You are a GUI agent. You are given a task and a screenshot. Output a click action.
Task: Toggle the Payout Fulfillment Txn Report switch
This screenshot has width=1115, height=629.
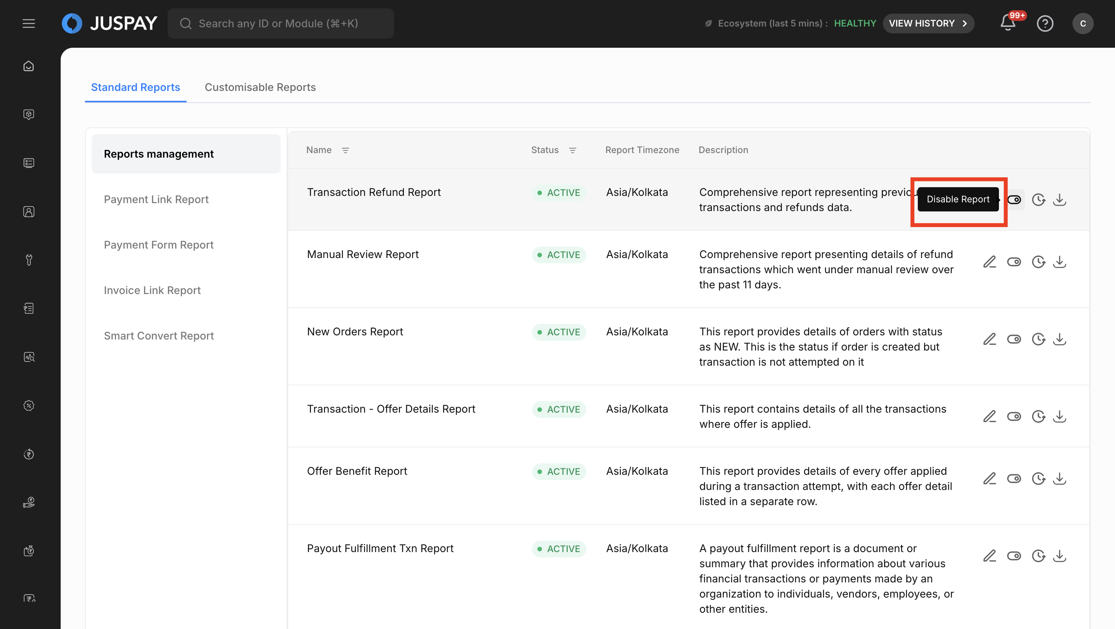(x=1014, y=556)
